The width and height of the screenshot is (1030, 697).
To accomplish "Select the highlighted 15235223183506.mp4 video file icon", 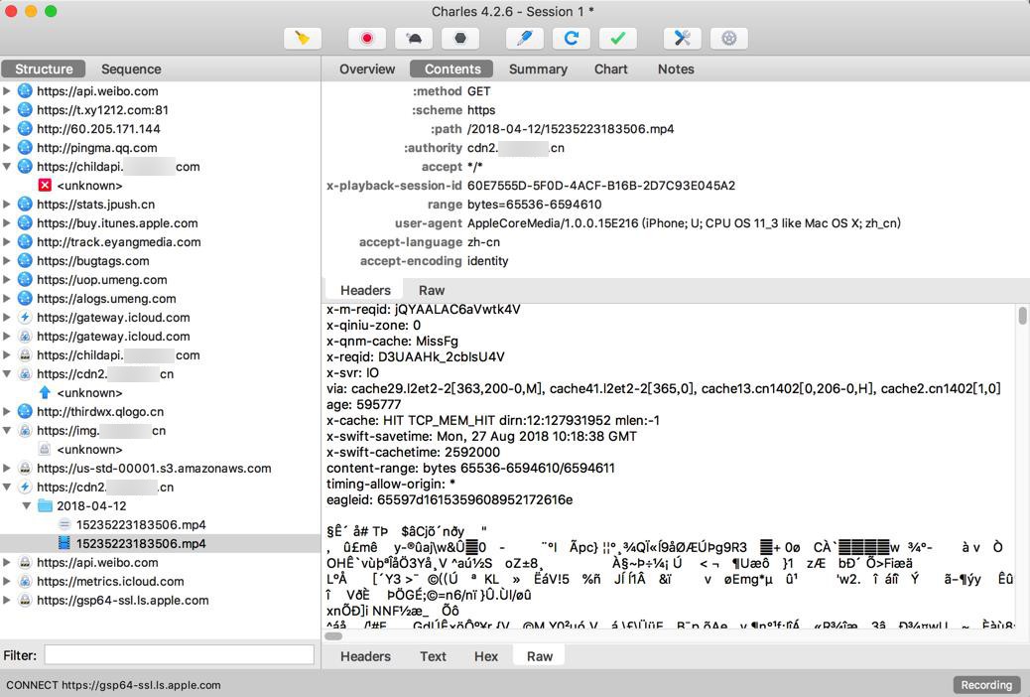I will pyautogui.click(x=64, y=544).
